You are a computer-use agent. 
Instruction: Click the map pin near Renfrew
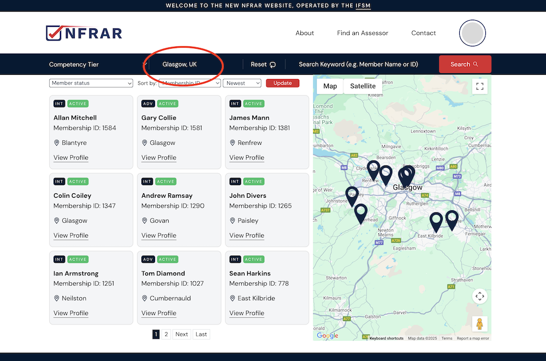(373, 168)
